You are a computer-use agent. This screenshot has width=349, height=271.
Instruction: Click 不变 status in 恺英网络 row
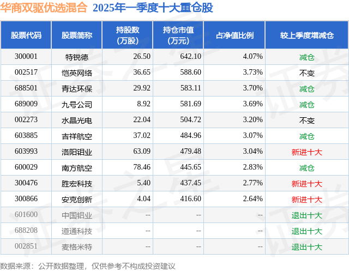pyautogui.click(x=306, y=73)
